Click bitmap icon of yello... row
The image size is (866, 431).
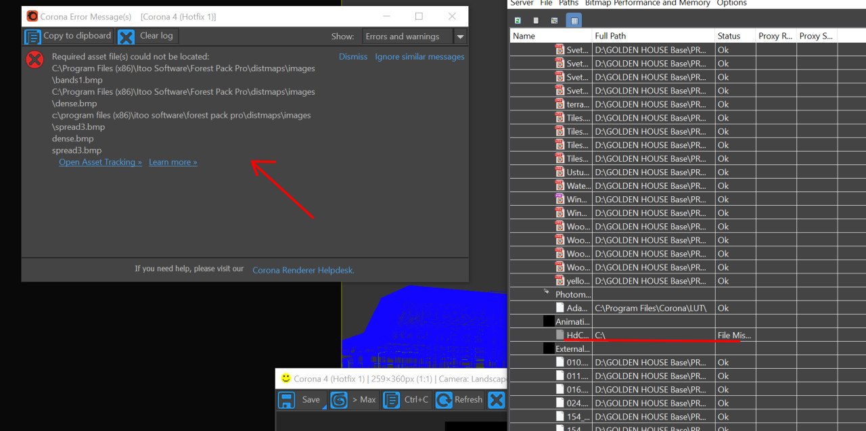pyautogui.click(x=560, y=280)
